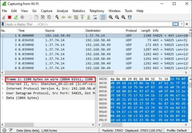Apply the display filter arrow button
Screen dimensions: 192x133
176,24
